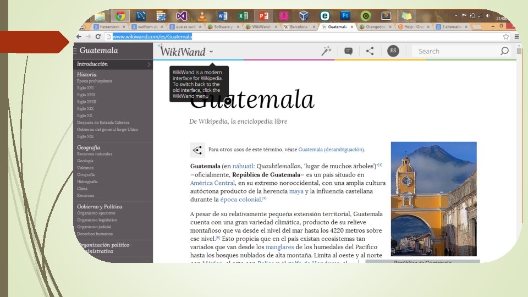Go to Siglo XVI sidebar entry
Viewport: 528px width, 297px height.
(85, 88)
